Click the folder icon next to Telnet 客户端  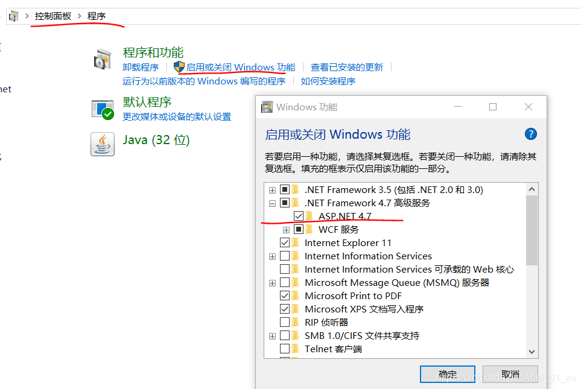(x=295, y=349)
